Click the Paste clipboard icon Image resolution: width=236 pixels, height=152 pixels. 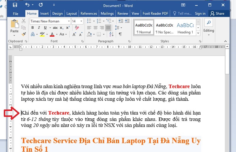[x=14, y=24]
